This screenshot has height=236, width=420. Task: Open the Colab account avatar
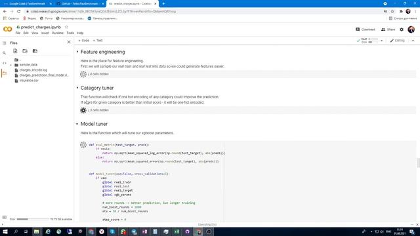[x=411, y=29]
